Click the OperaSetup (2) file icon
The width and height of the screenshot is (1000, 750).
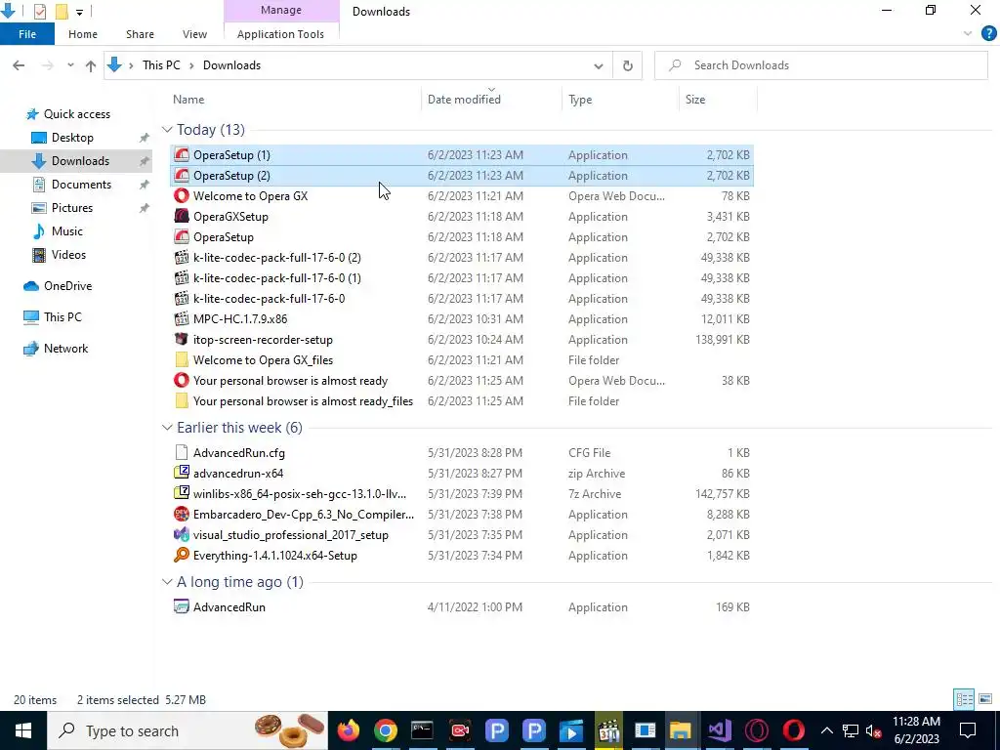pyautogui.click(x=182, y=176)
